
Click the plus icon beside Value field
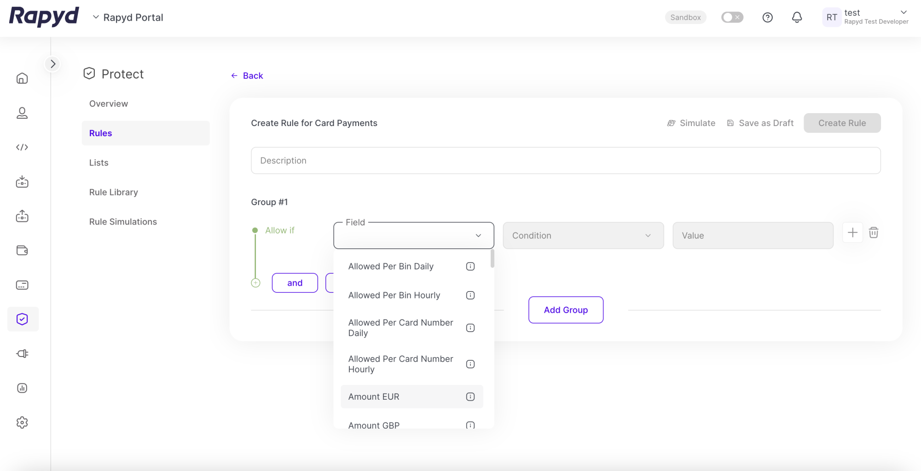coord(852,233)
